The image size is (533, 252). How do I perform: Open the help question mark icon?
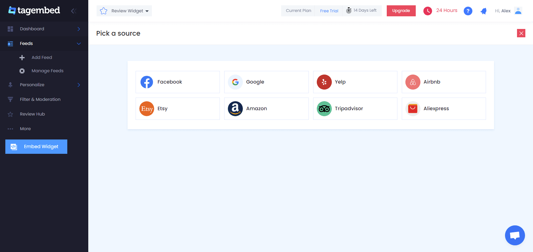pyautogui.click(x=468, y=11)
